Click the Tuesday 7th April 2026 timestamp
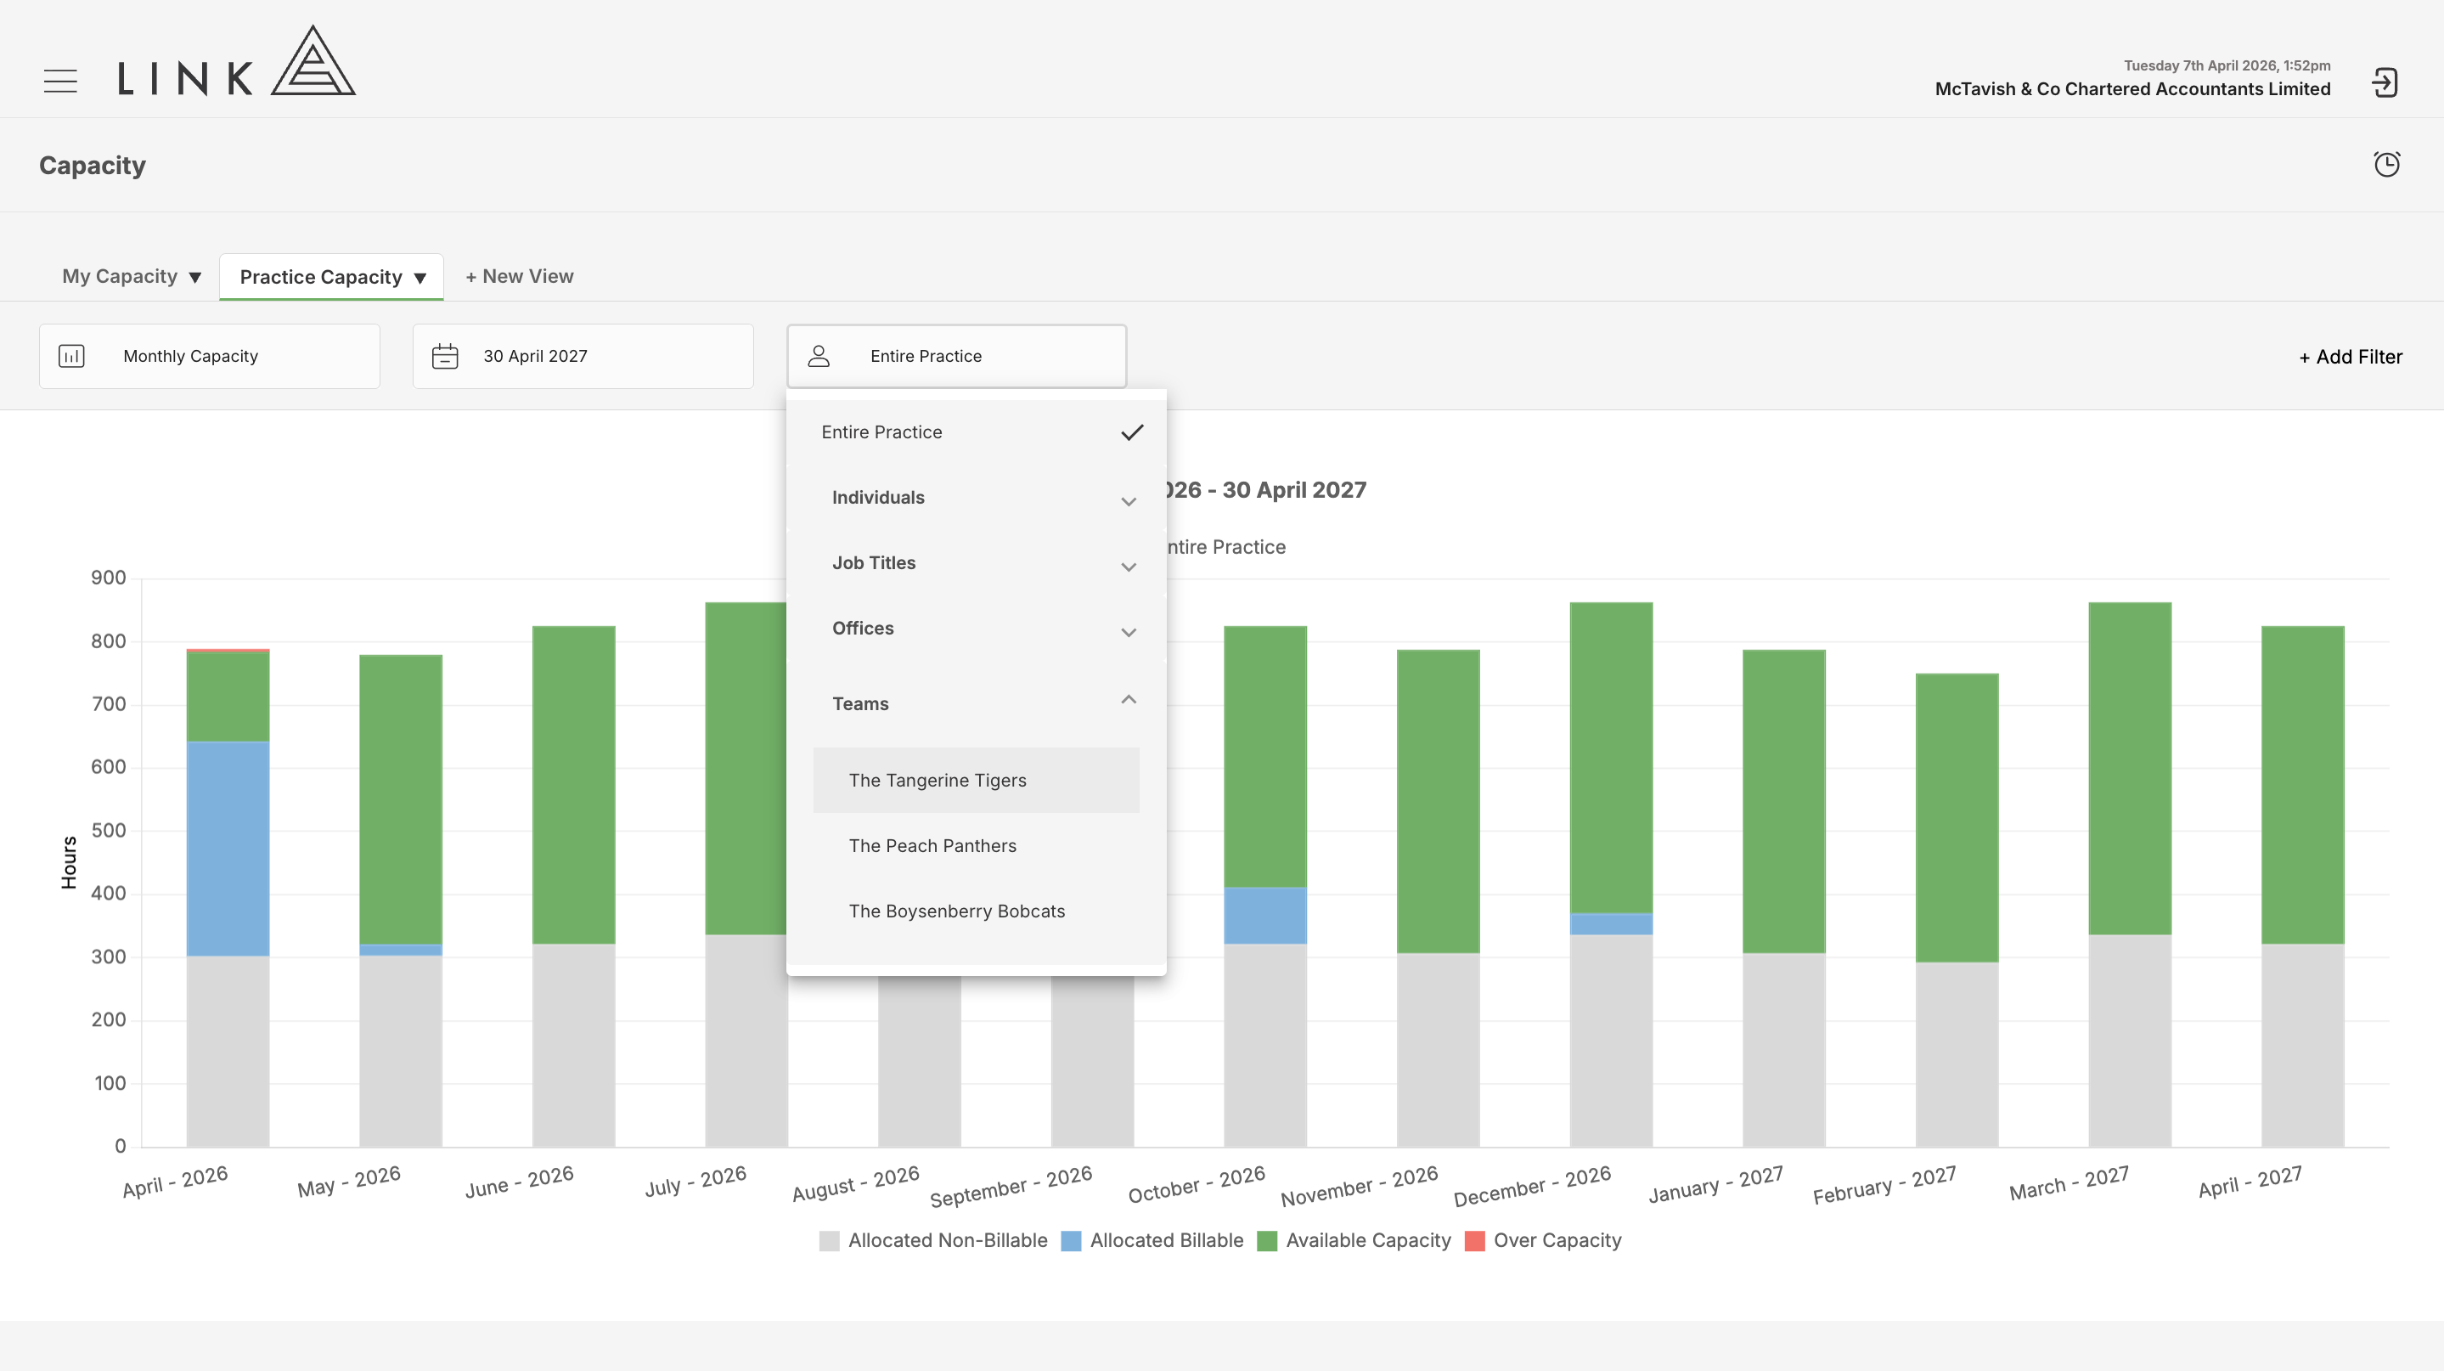This screenshot has height=1371, width=2444. point(2227,65)
